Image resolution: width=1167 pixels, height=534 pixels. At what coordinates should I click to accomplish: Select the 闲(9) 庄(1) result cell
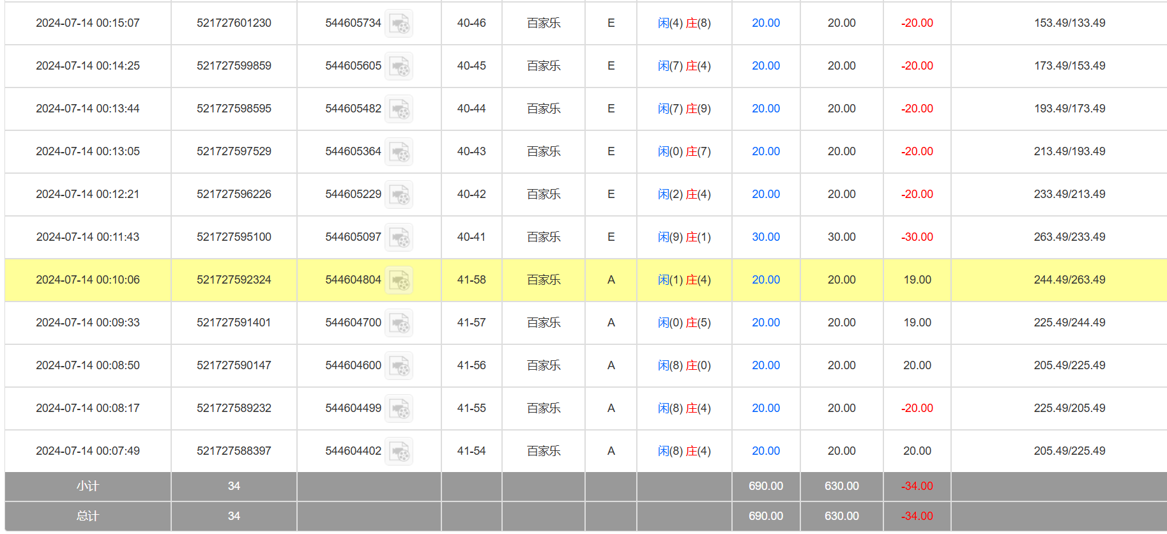click(683, 237)
